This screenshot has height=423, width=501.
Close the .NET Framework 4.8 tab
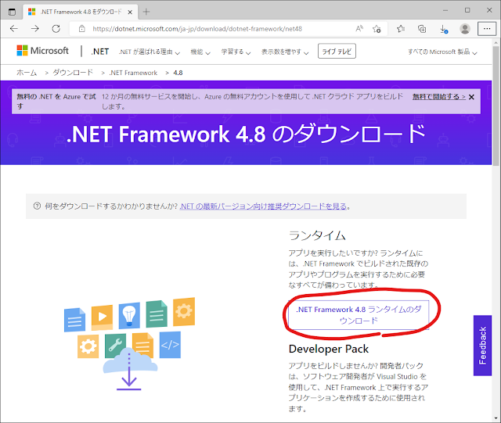pyautogui.click(x=130, y=13)
